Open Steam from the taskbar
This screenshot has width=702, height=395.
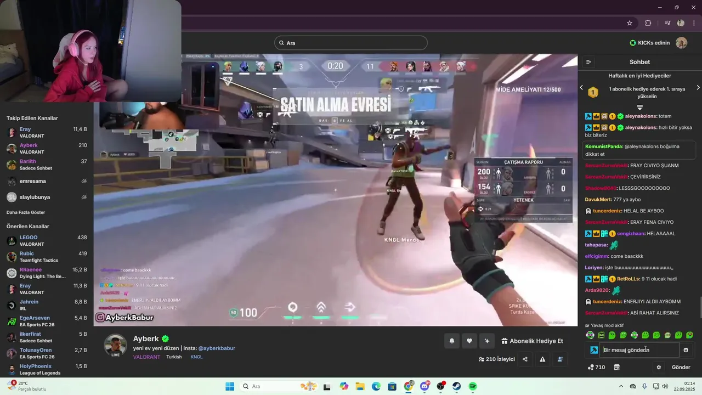pos(456,386)
